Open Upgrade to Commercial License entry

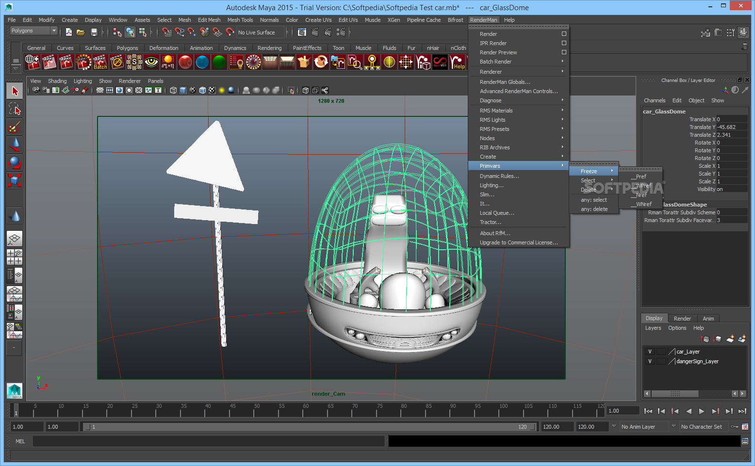518,242
